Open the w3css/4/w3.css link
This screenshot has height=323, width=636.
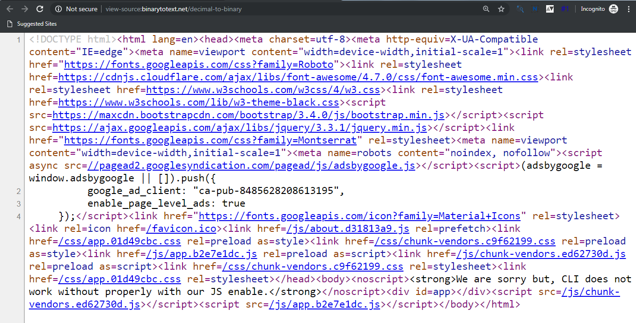coord(263,90)
